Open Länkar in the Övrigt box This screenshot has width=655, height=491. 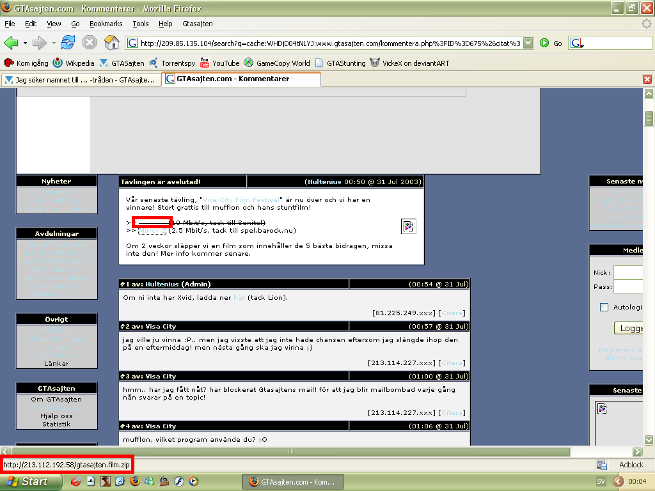coord(56,364)
